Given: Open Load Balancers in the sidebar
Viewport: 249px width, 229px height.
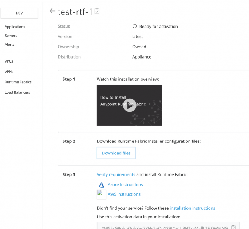Looking at the screenshot, I should (17, 92).
